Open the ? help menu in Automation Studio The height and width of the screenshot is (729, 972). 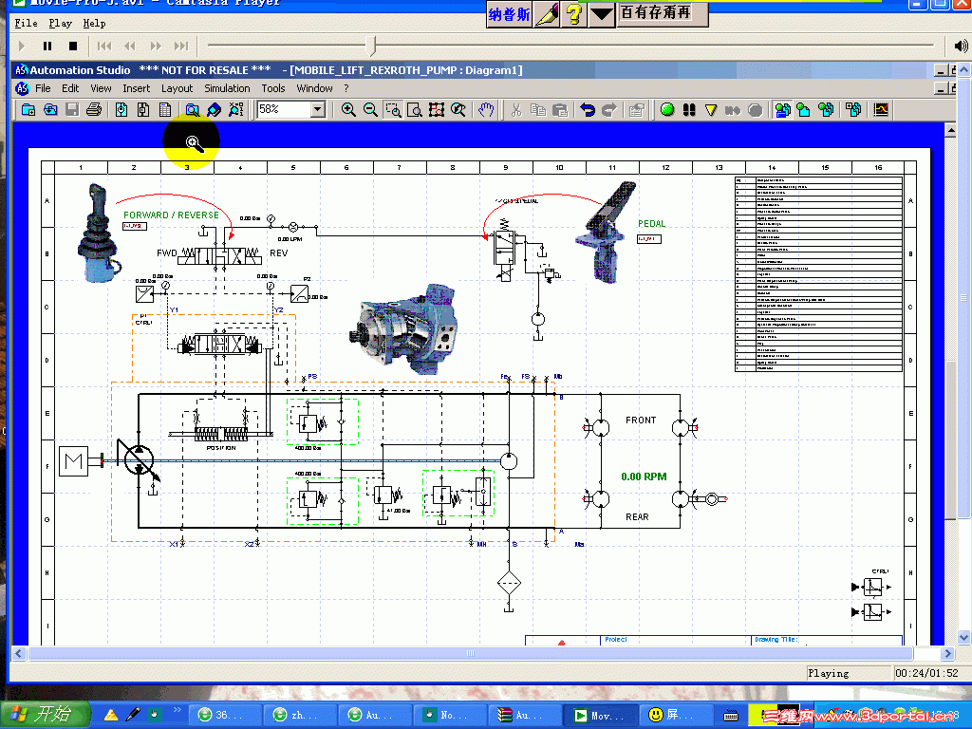tap(346, 88)
